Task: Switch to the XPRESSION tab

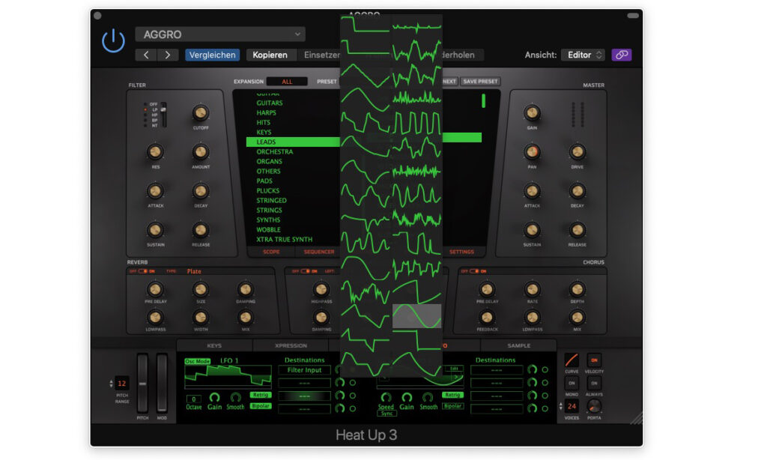Action: 291,345
